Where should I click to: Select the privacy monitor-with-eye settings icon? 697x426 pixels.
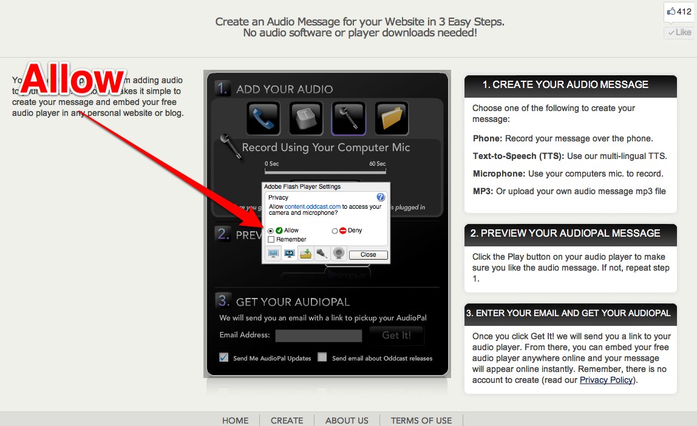tap(290, 254)
